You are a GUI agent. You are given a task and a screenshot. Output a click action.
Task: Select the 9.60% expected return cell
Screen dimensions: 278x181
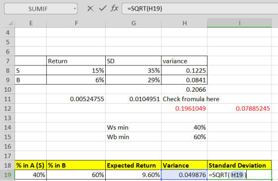(134, 175)
